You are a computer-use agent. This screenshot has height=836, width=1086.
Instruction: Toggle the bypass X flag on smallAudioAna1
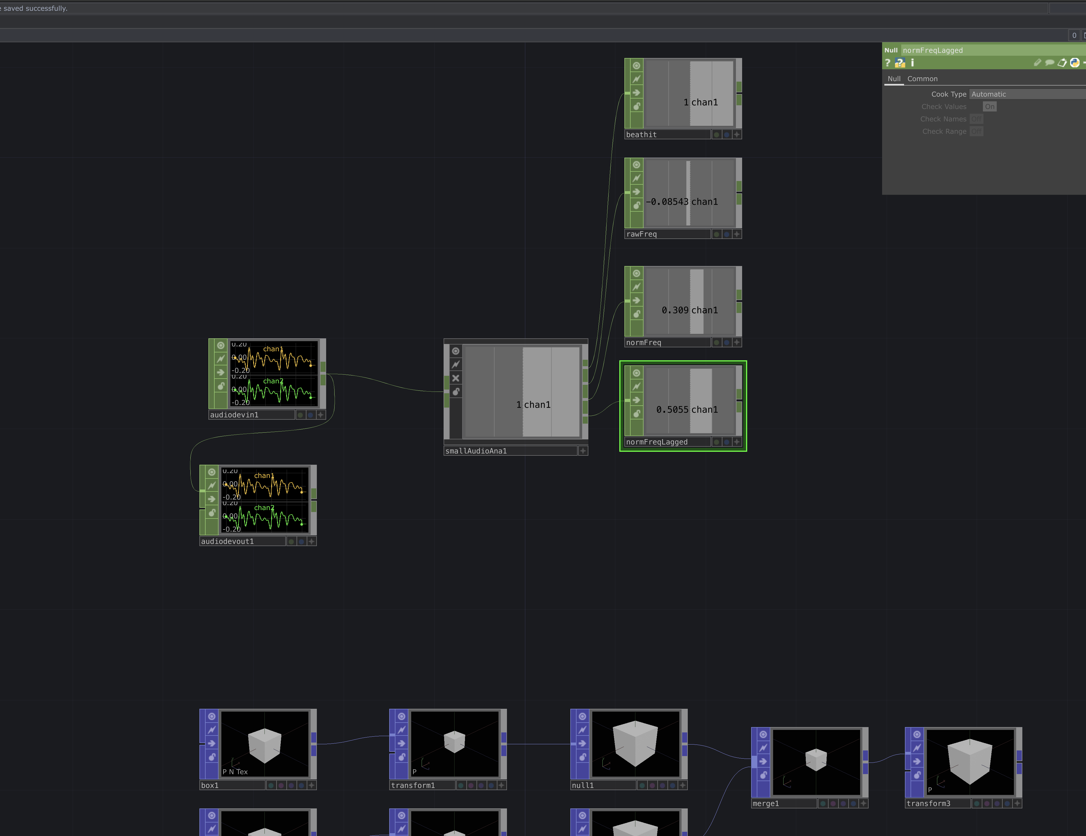pyautogui.click(x=456, y=378)
